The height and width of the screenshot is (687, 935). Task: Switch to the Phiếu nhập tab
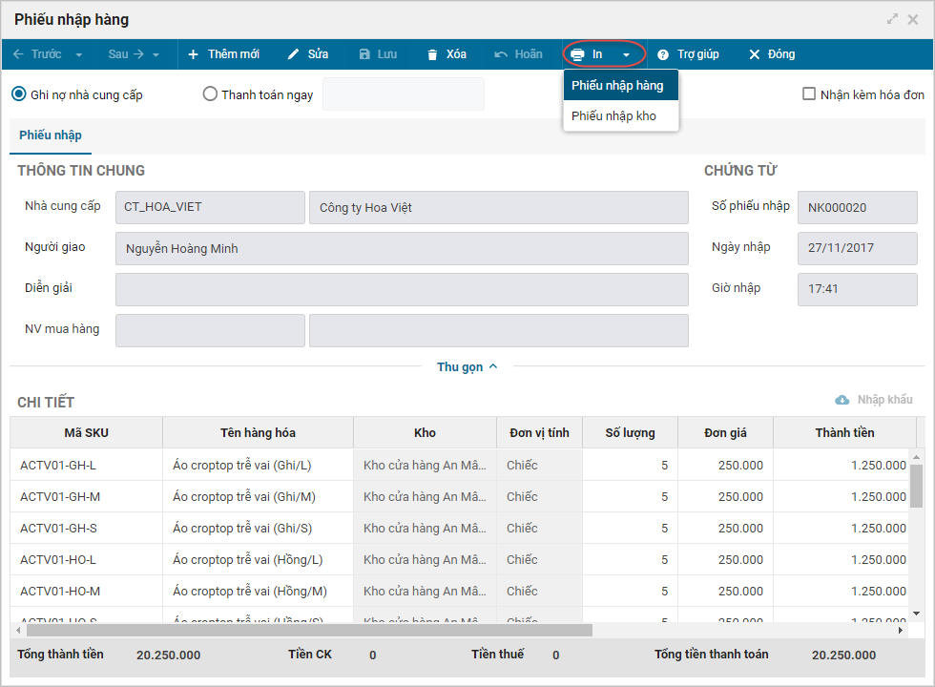click(x=51, y=135)
